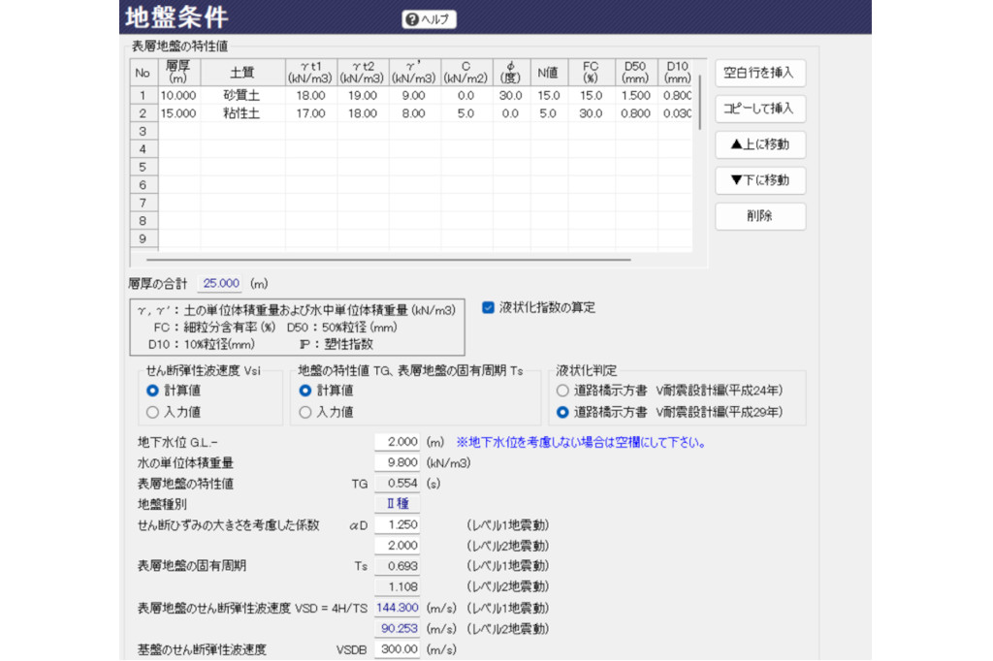
Task: Select the 粘性土 cell in row 2
Action: point(241,112)
